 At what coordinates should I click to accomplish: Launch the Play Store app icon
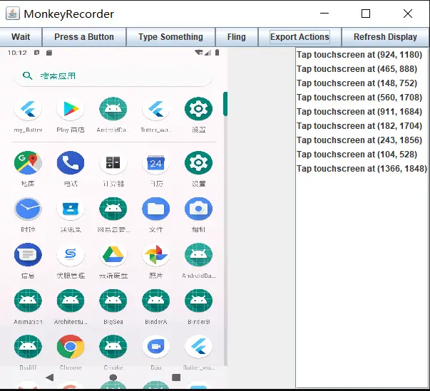71,109
